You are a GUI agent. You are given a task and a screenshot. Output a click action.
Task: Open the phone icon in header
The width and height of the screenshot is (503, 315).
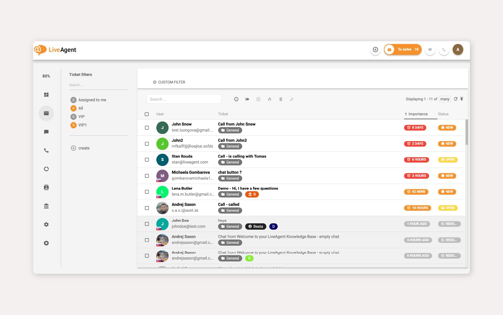pos(444,49)
